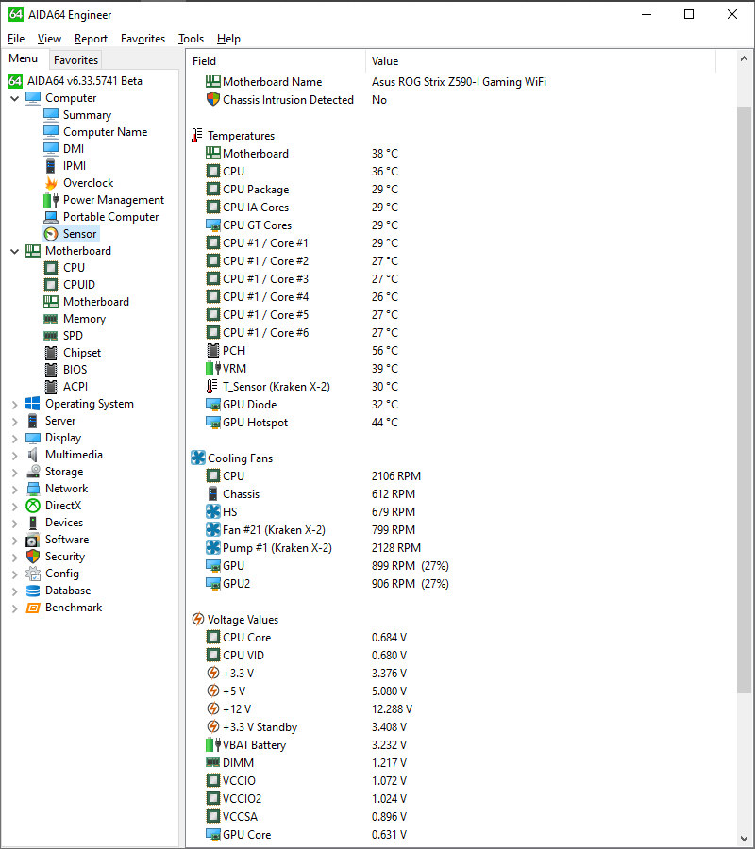Switch to the Favorites tab

[x=75, y=59]
